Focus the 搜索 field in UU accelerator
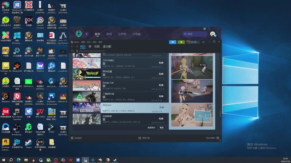 [195, 34]
